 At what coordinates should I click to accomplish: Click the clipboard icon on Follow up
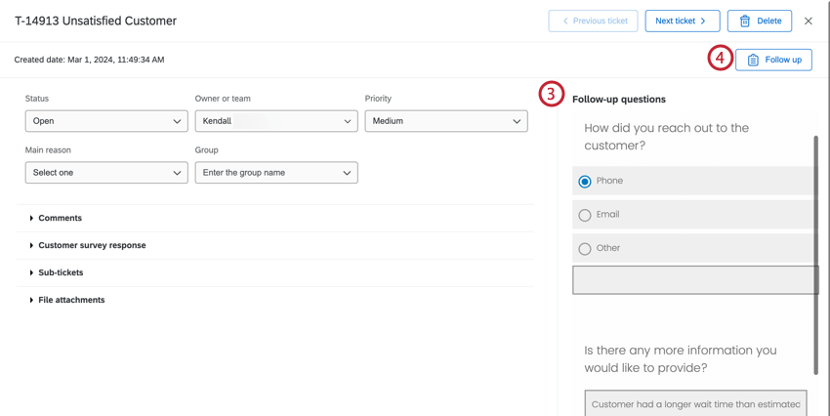pyautogui.click(x=753, y=60)
